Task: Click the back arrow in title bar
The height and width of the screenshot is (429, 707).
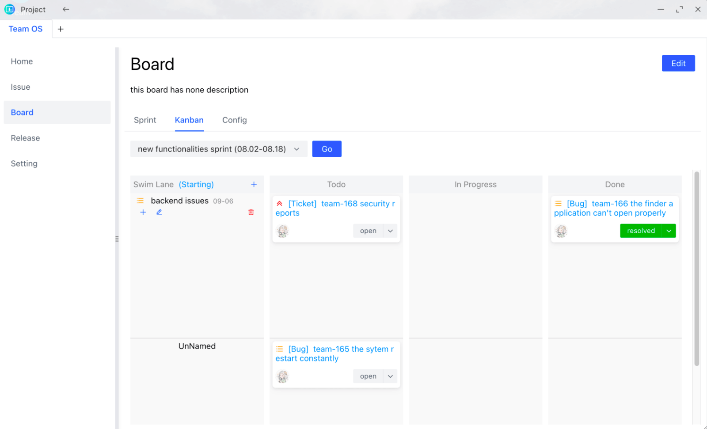Action: [66, 9]
